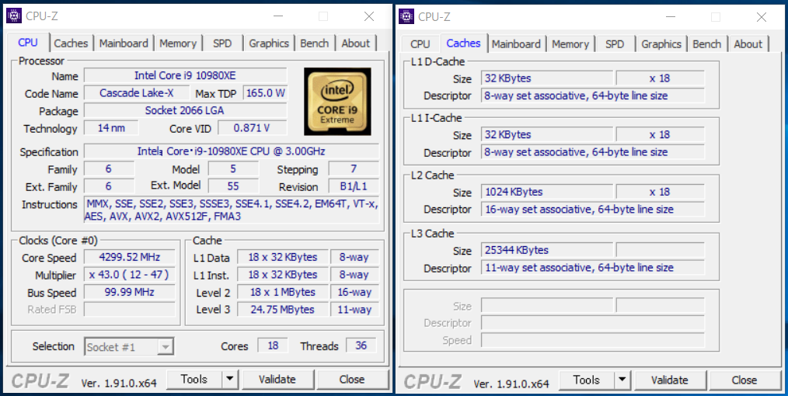788x396 pixels.
Task: Click version text Ver. 1.91.0.x64 in left window
Action: pos(119,384)
